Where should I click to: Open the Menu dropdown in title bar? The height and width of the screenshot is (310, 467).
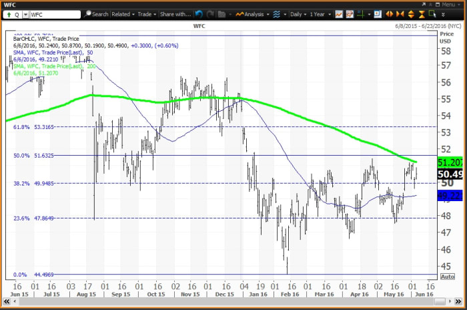coord(450,5)
